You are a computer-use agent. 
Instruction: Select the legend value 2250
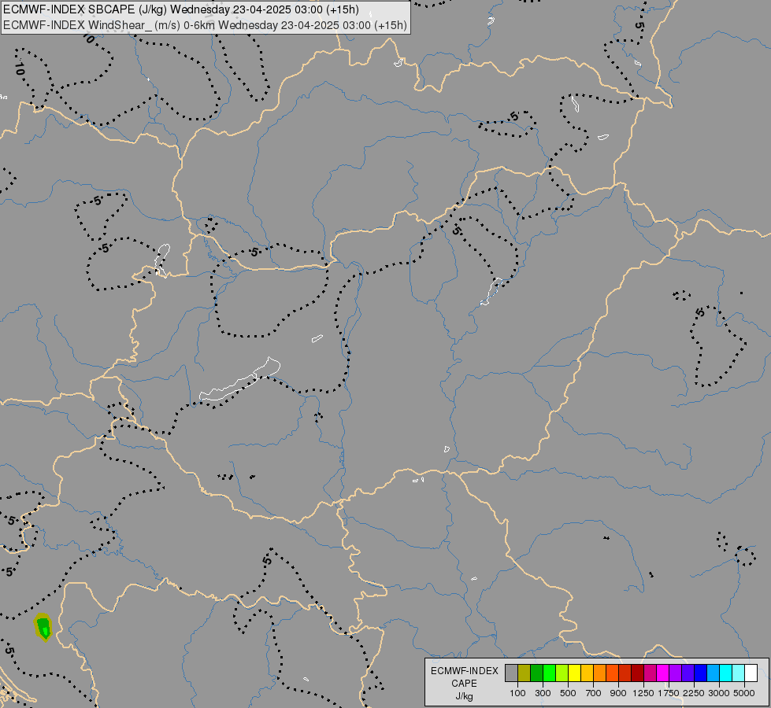(x=694, y=693)
